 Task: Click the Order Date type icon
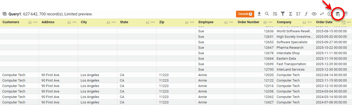343,22
